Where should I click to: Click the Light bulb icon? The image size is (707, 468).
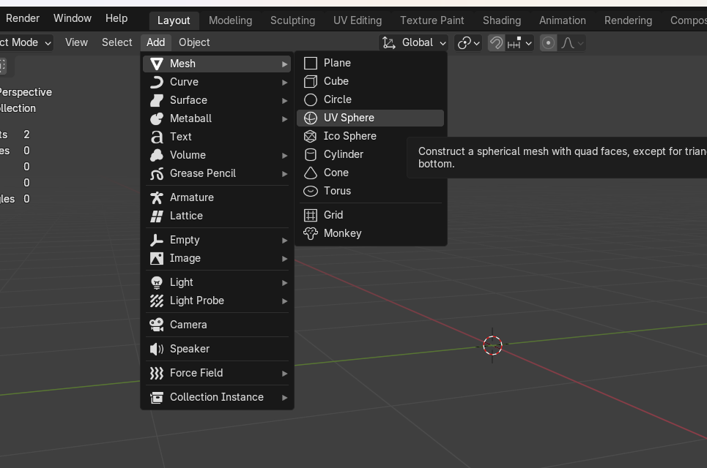coord(157,282)
